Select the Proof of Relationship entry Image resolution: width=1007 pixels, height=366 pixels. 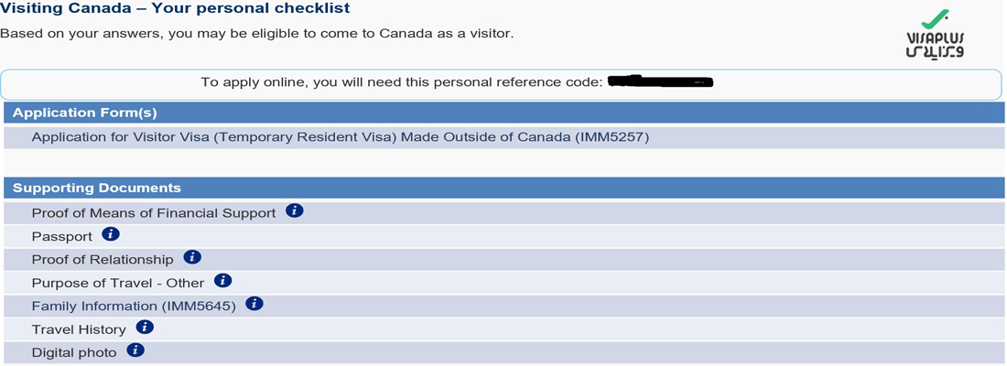[x=102, y=259]
